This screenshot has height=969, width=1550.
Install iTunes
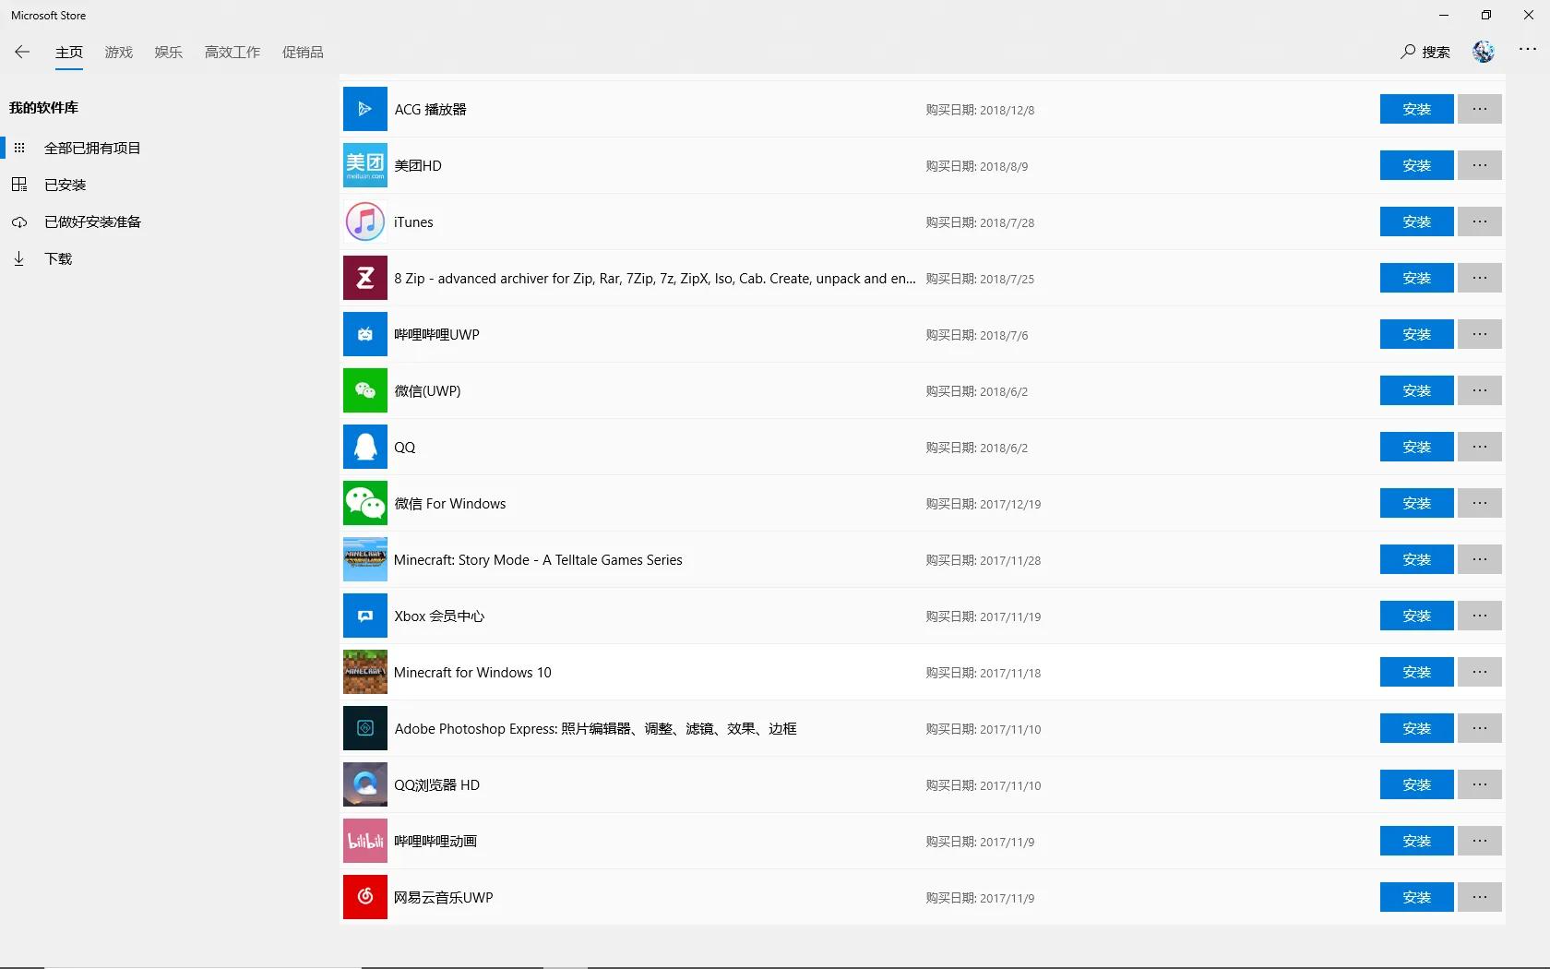[x=1417, y=221]
